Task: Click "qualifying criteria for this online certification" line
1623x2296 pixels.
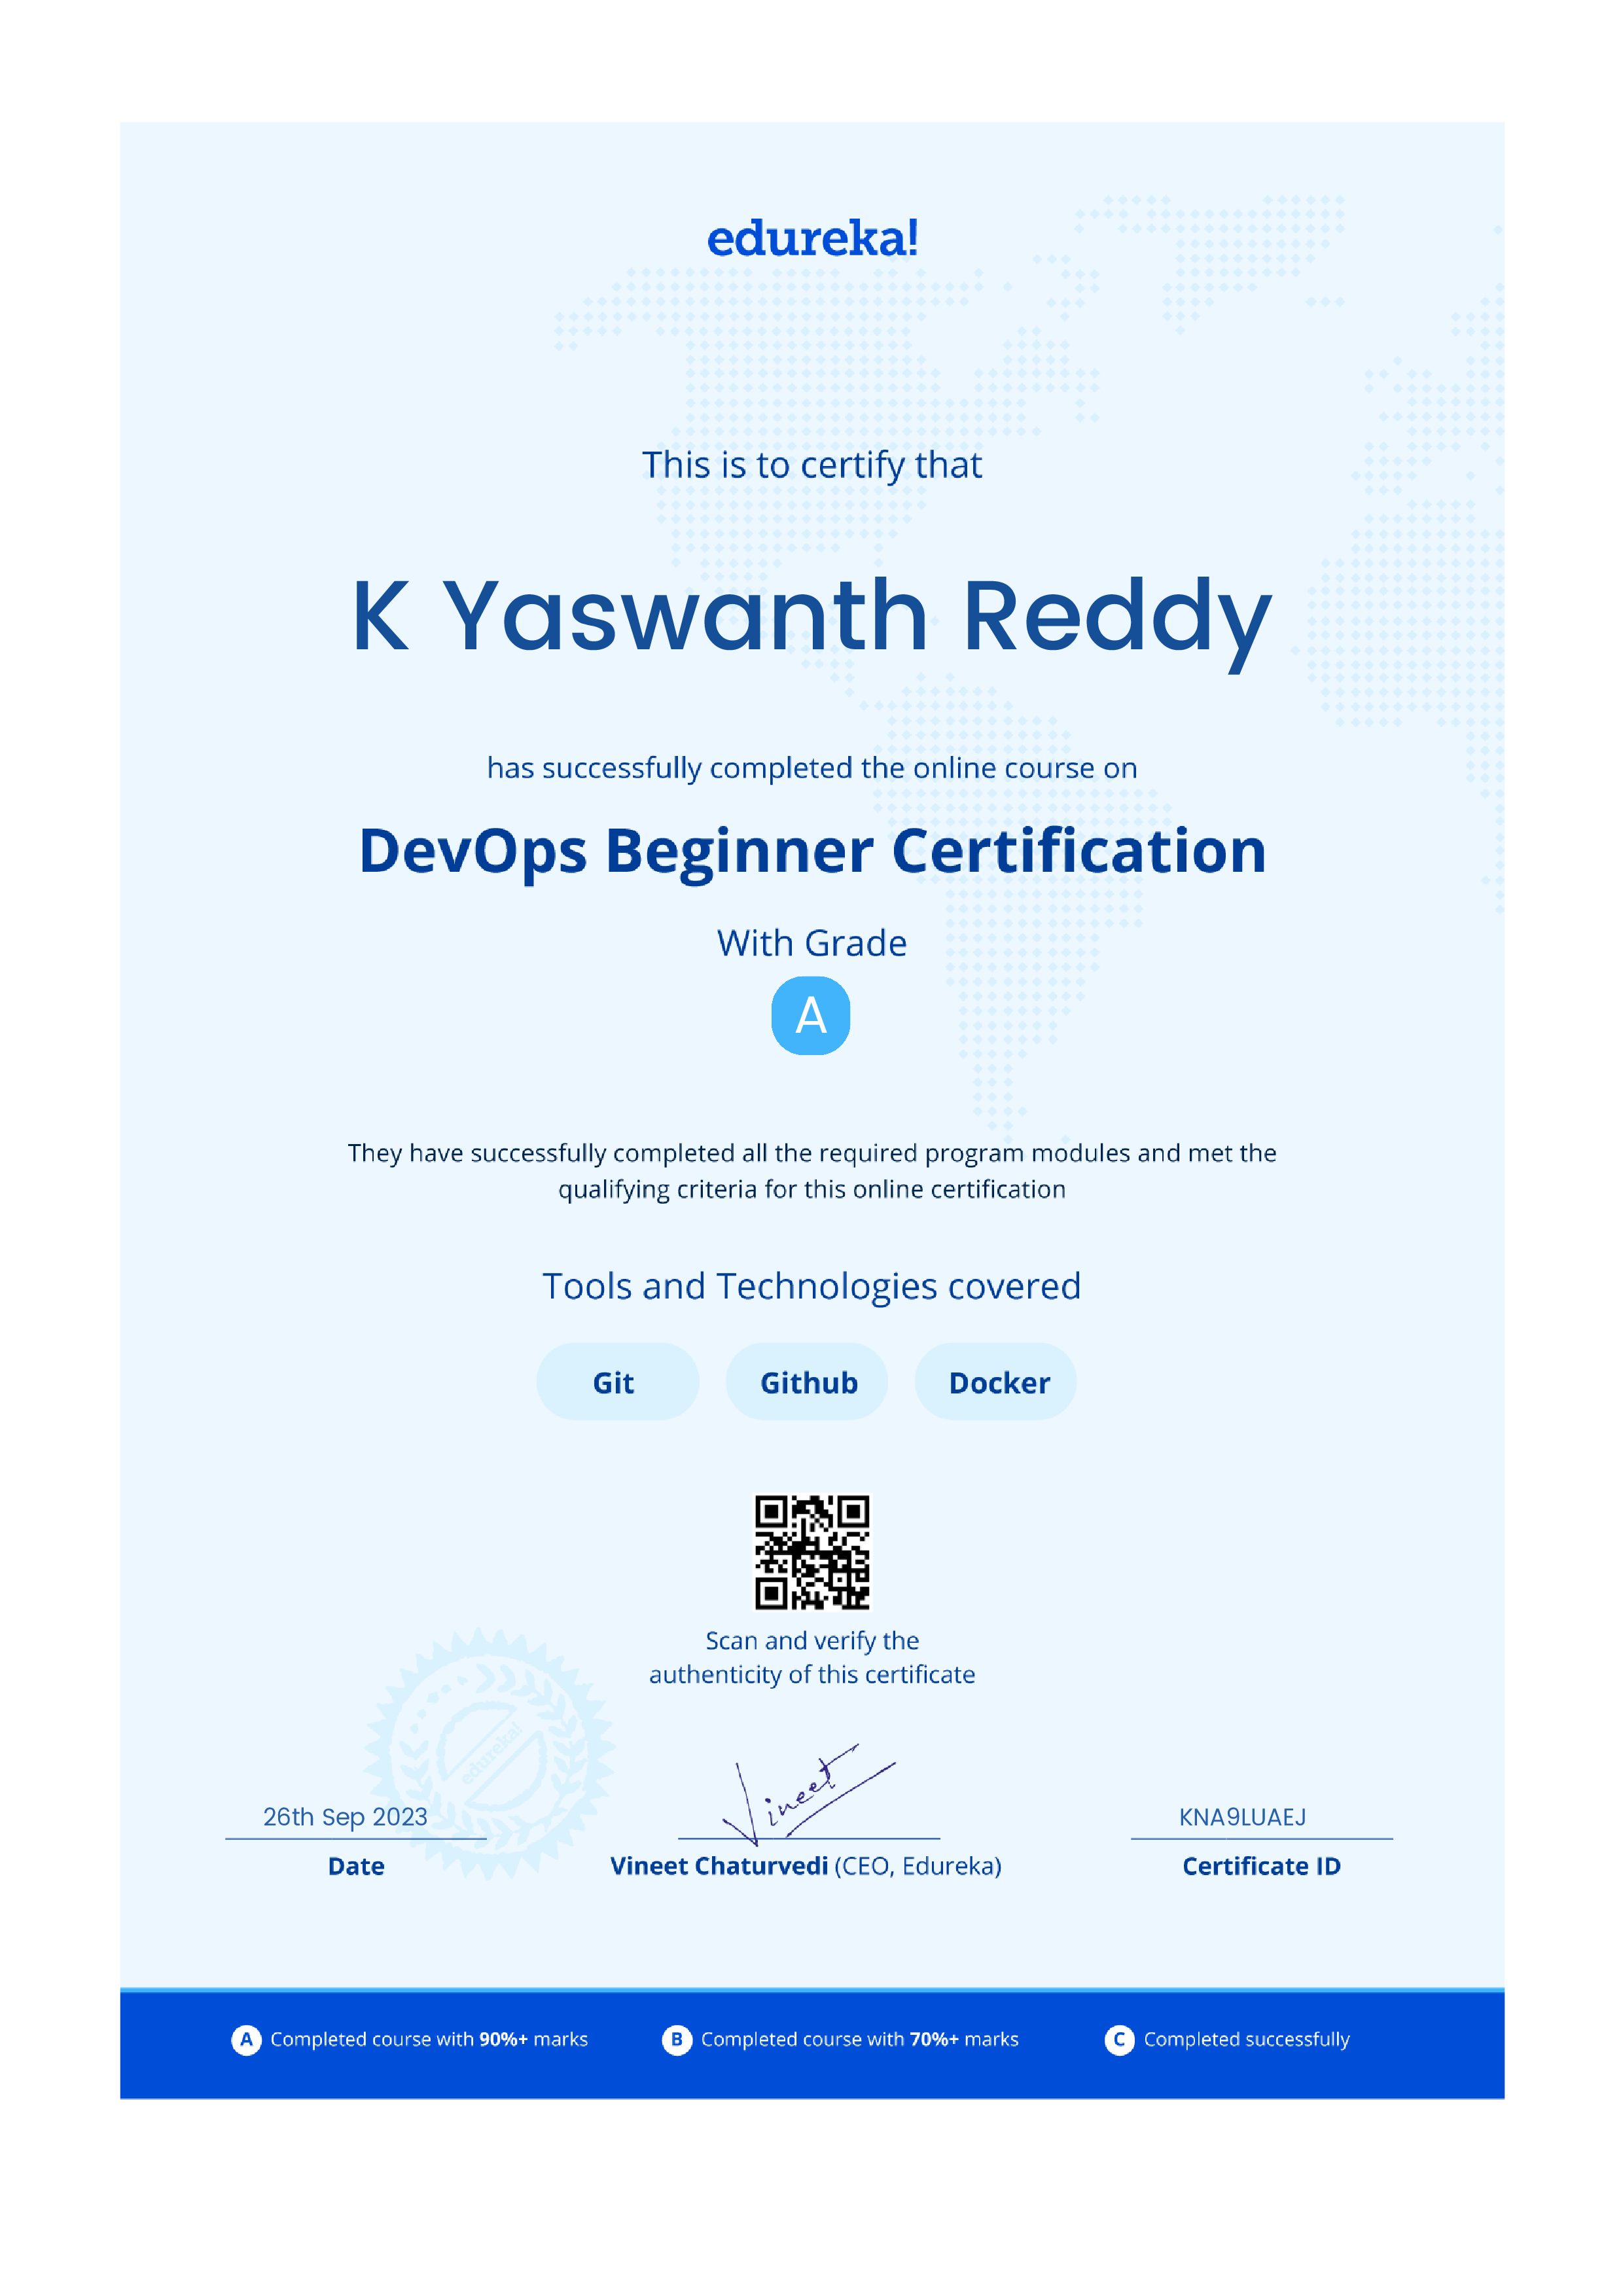Action: tap(812, 1190)
